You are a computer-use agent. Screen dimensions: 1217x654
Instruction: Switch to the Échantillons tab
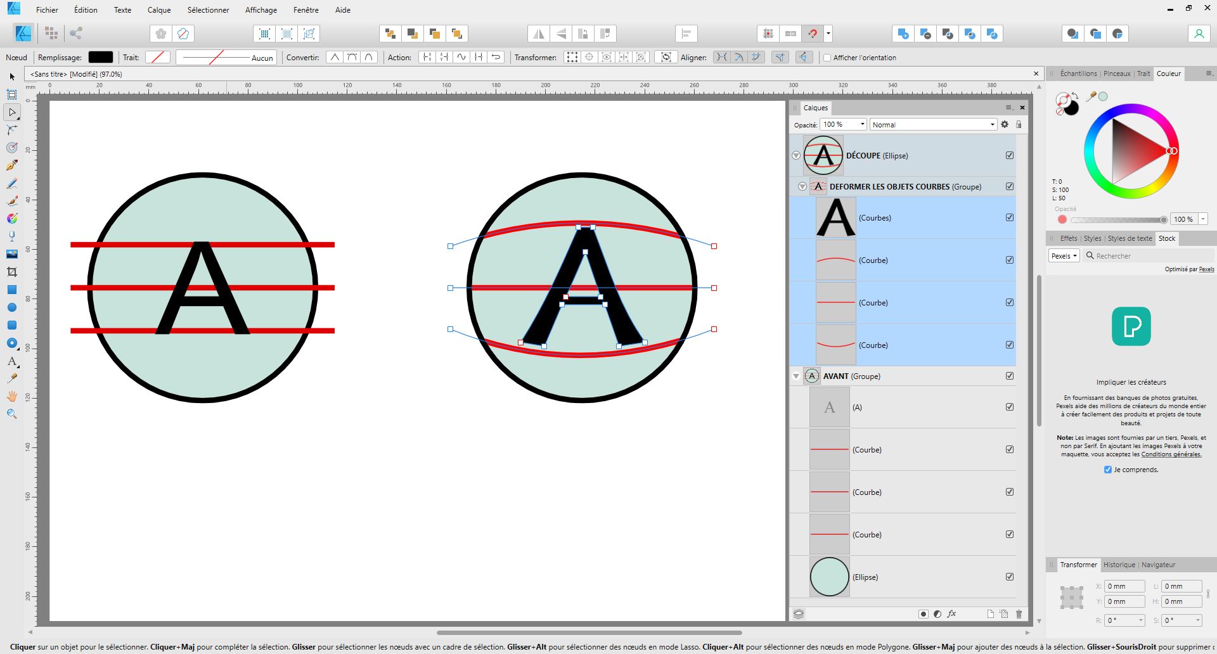(1078, 74)
